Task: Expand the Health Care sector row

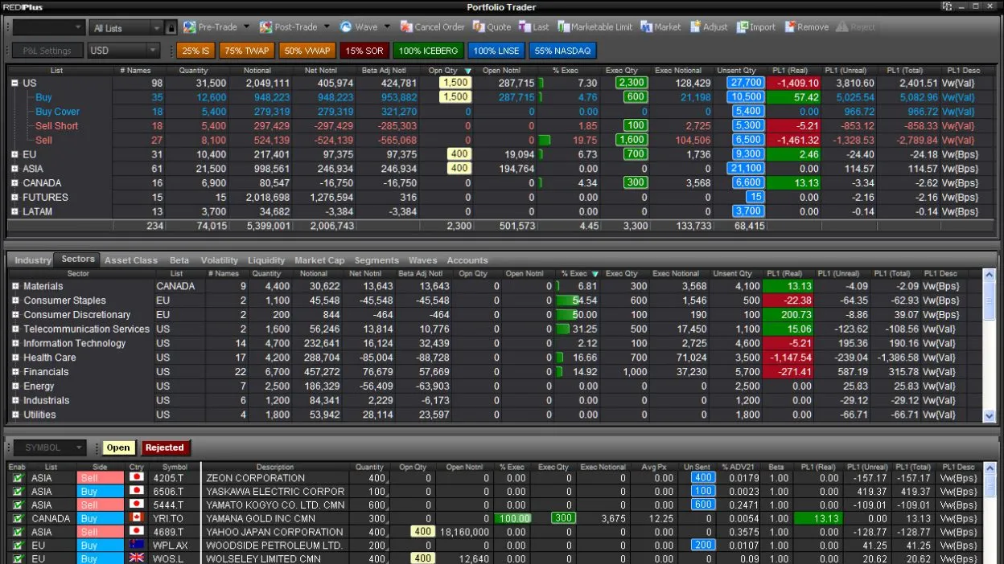Action: coord(15,358)
